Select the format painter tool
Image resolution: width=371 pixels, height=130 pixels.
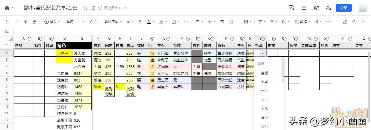point(26,22)
